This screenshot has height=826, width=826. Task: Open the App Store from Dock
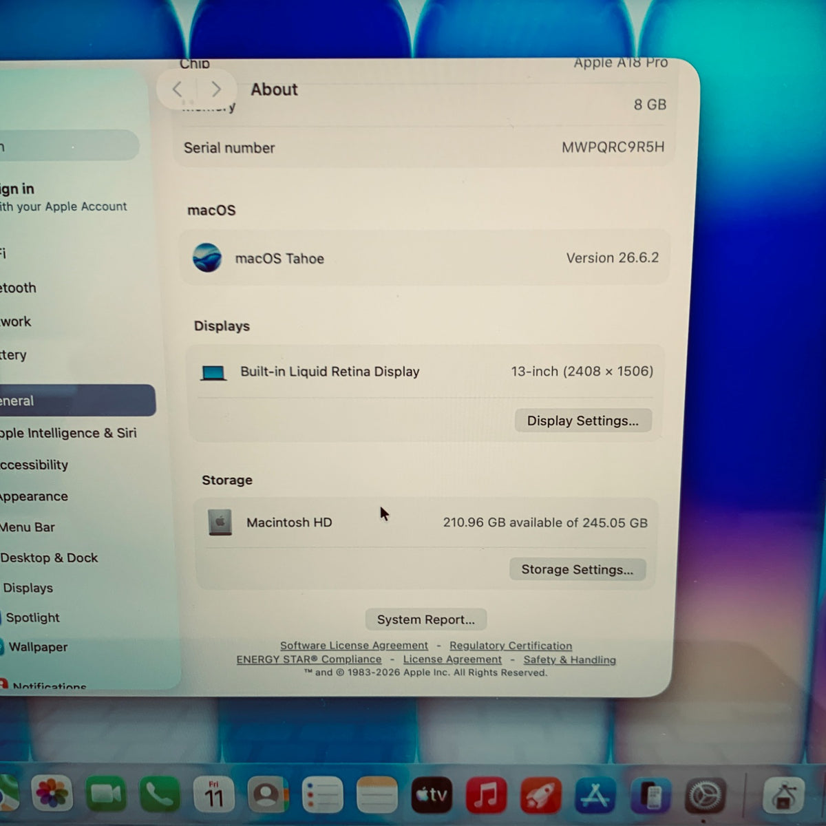tap(595, 796)
